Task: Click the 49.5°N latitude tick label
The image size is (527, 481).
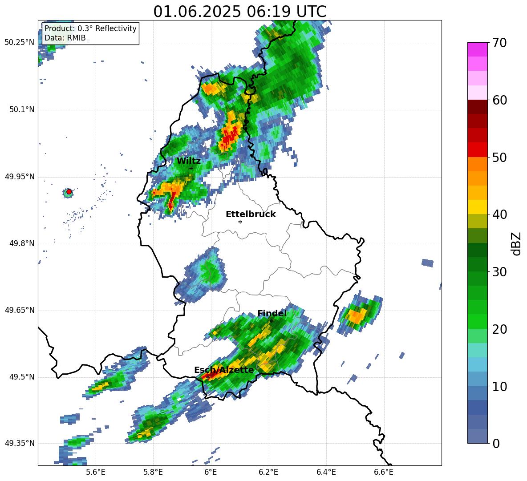Action: (x=22, y=377)
